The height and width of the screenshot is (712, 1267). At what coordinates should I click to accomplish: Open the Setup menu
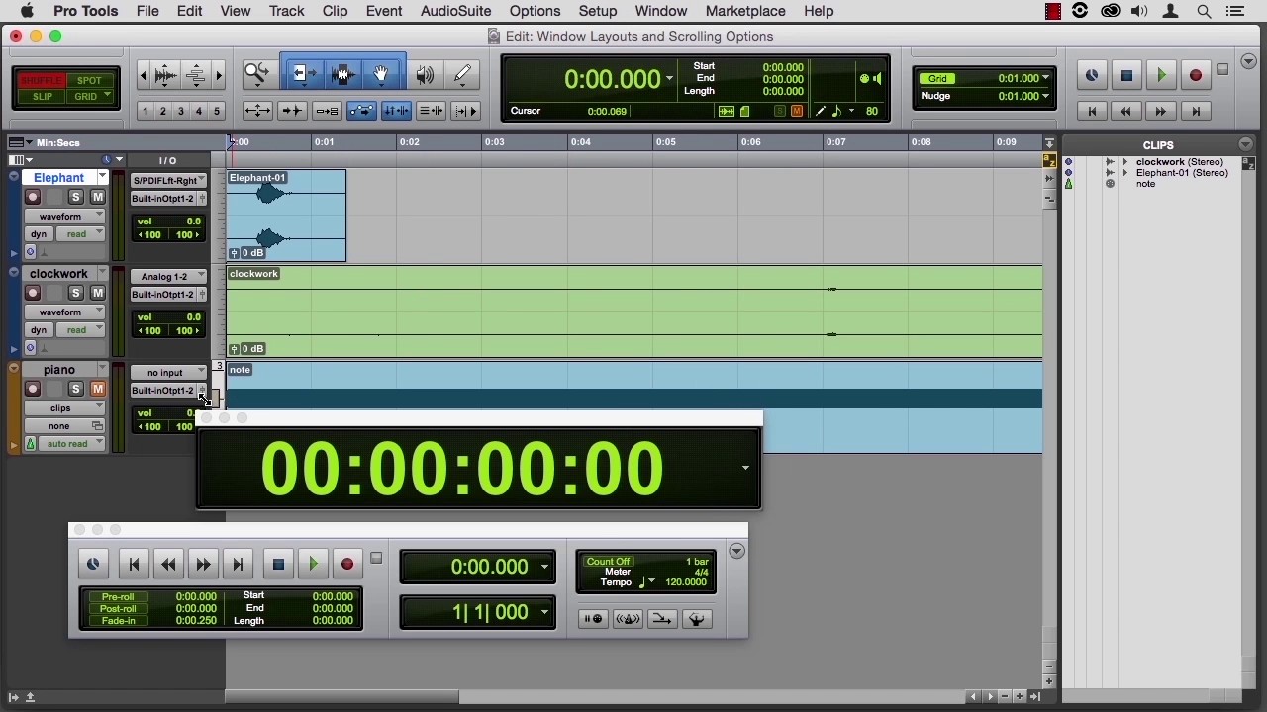(x=598, y=11)
